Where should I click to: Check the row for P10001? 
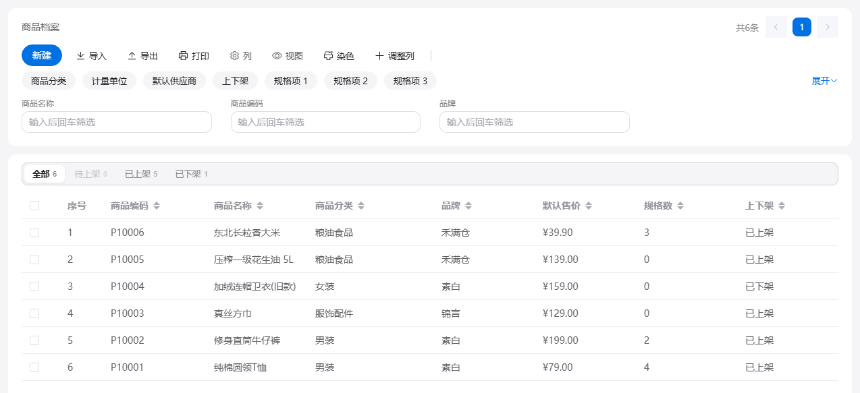34,367
